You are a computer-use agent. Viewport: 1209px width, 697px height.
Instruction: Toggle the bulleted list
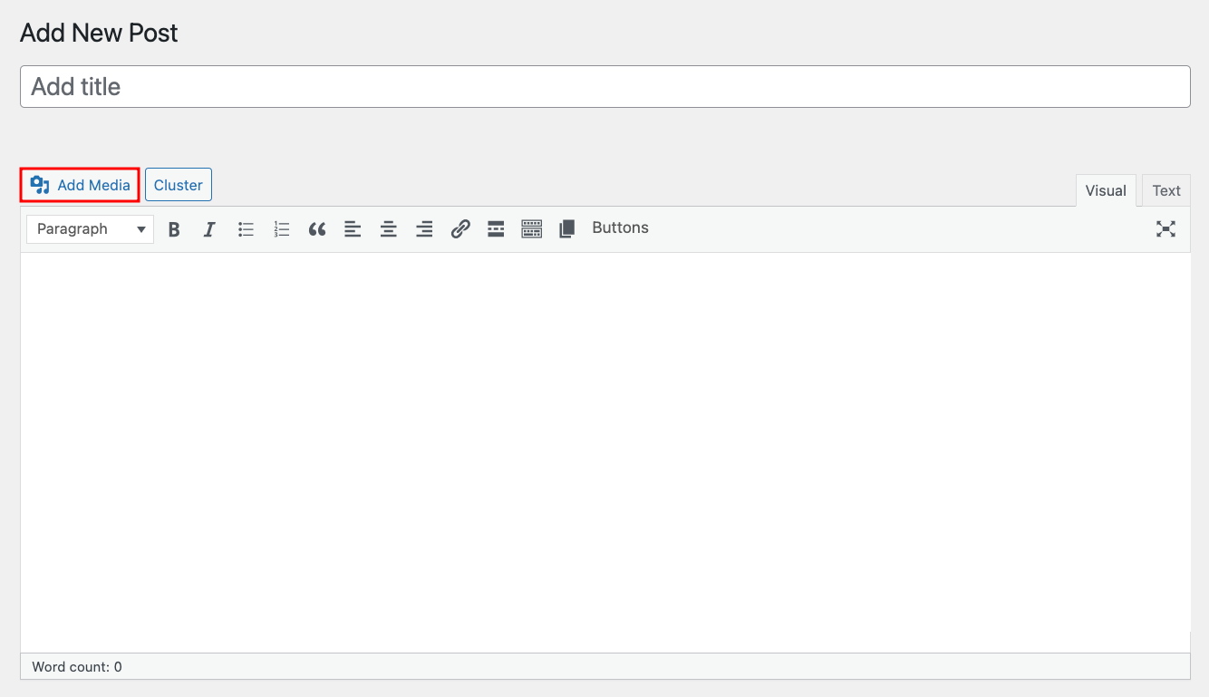tap(246, 228)
